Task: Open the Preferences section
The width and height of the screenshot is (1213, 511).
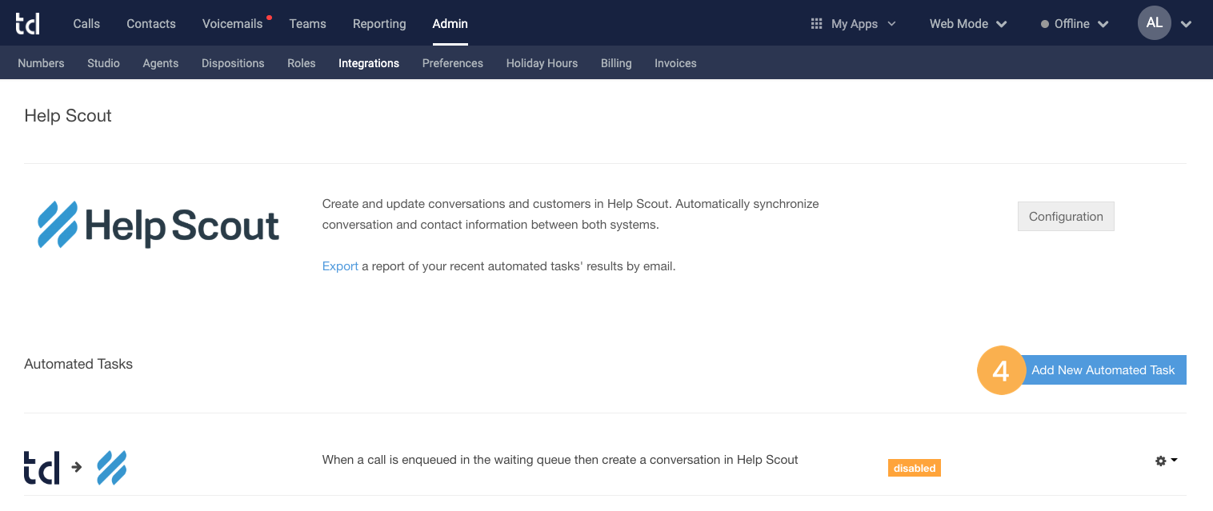Action: [x=453, y=63]
